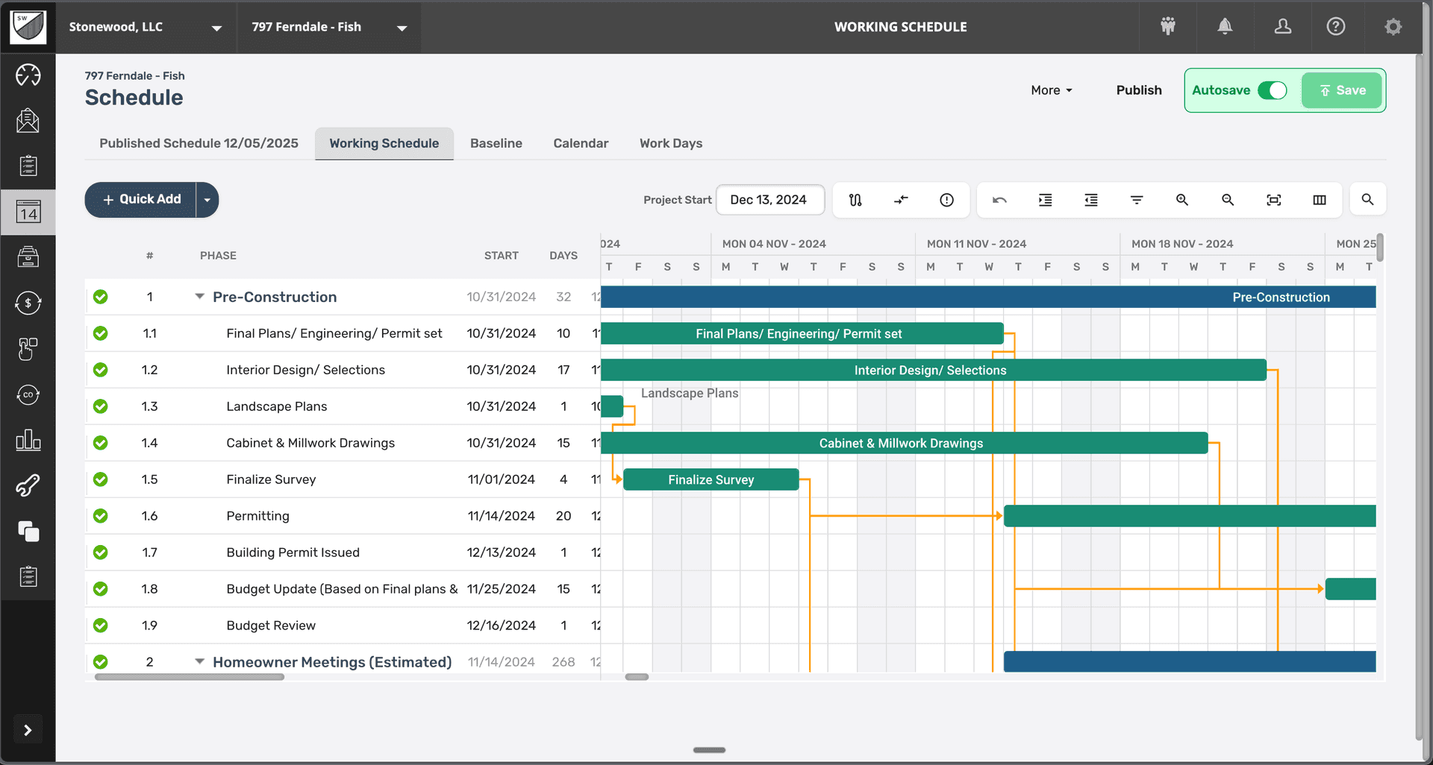
Task: Switch to the Baseline tab
Action: [x=496, y=143]
